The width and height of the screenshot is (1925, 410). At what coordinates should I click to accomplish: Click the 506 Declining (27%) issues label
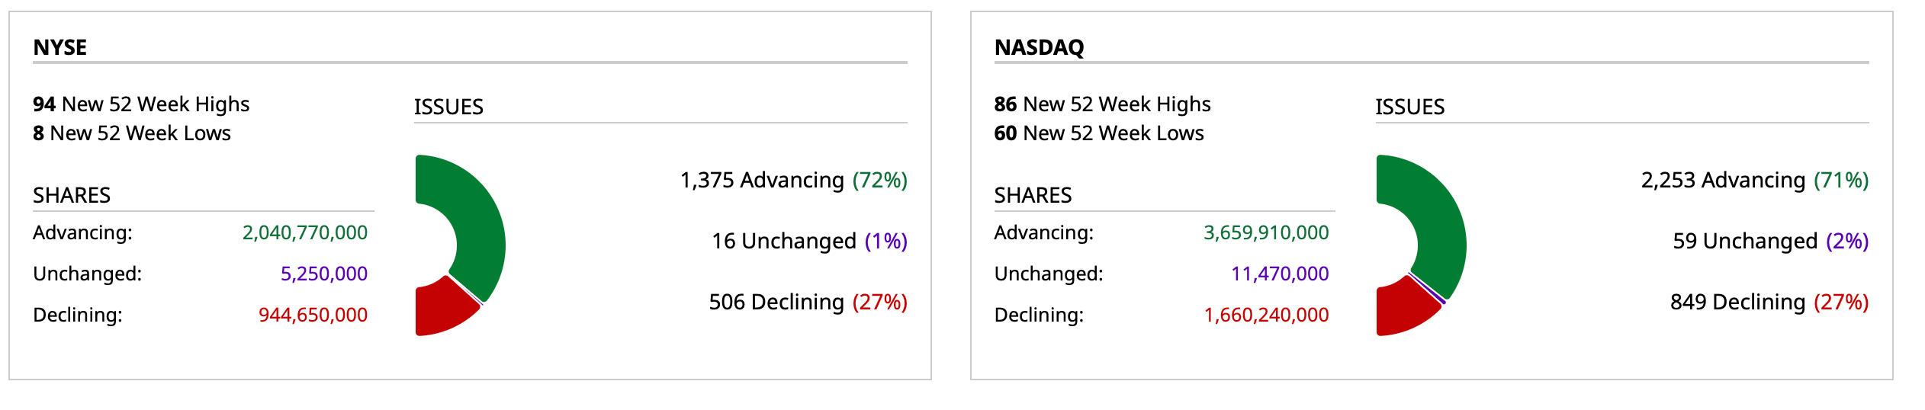pos(808,302)
